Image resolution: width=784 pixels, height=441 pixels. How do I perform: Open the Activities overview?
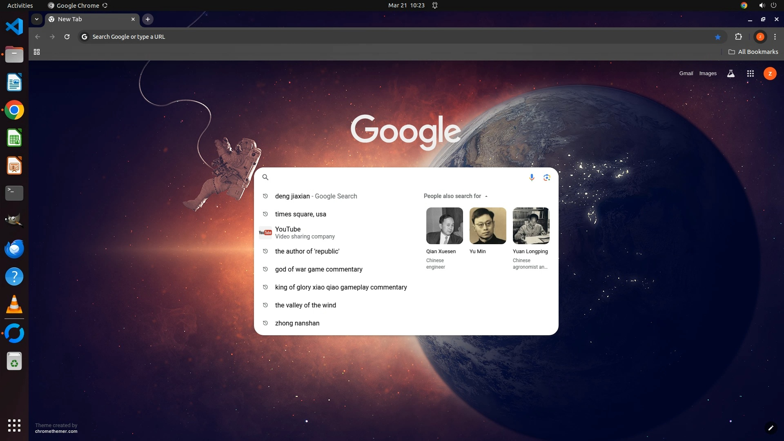20,5
